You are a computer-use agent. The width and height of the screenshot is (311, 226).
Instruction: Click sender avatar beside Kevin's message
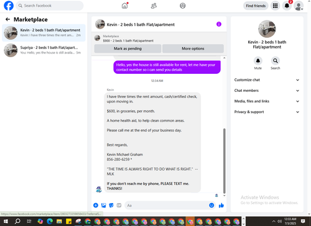99,189
